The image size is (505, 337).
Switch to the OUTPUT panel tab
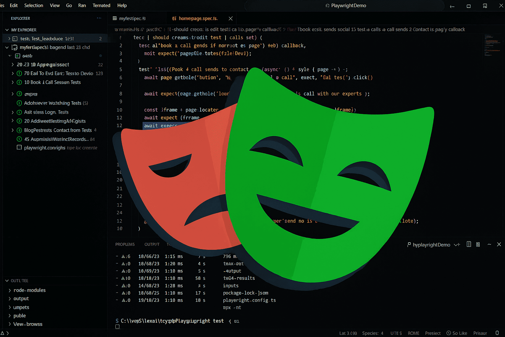tap(152, 245)
